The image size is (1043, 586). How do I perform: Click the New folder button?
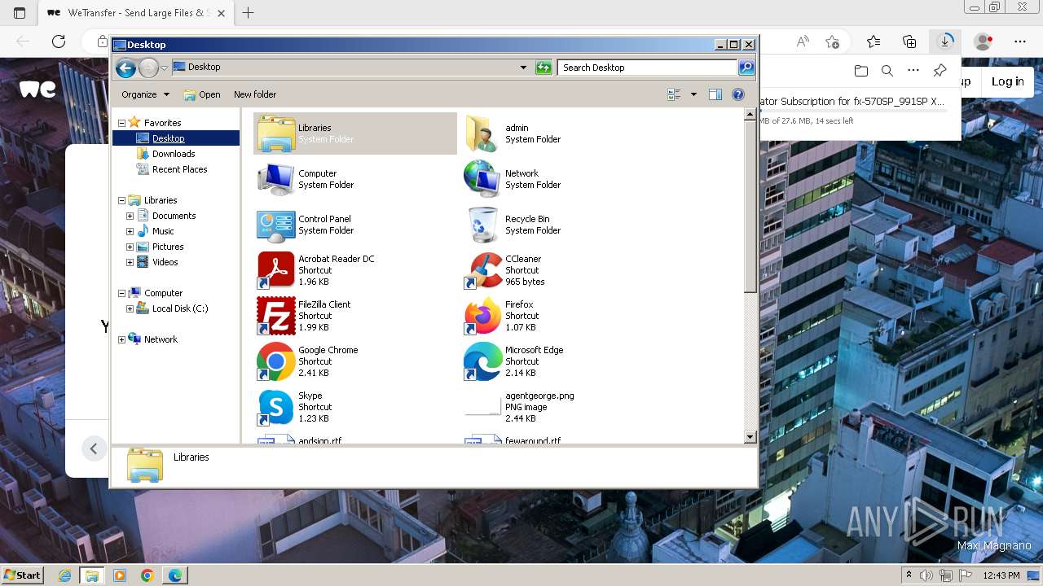coord(255,94)
